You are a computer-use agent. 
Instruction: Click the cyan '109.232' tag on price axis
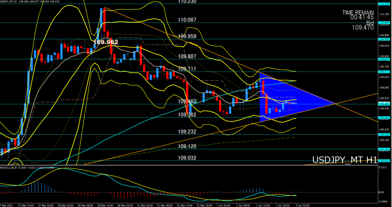click(384, 135)
